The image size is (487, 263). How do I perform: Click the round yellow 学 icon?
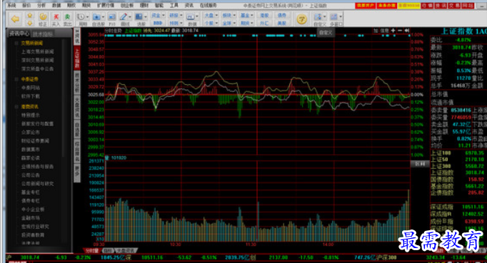[x=301, y=19]
